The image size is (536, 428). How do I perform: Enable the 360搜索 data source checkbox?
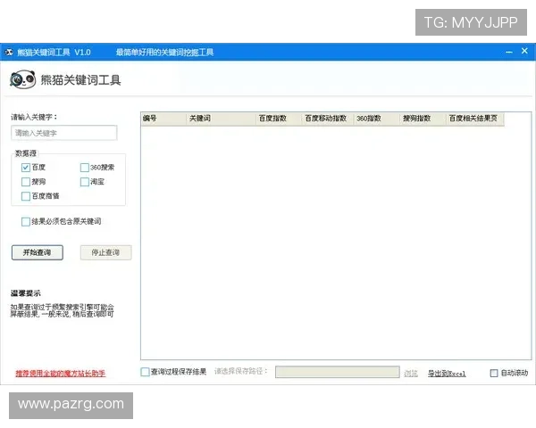coord(85,168)
